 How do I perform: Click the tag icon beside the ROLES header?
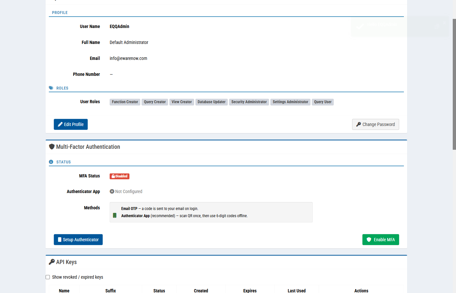[51, 88]
